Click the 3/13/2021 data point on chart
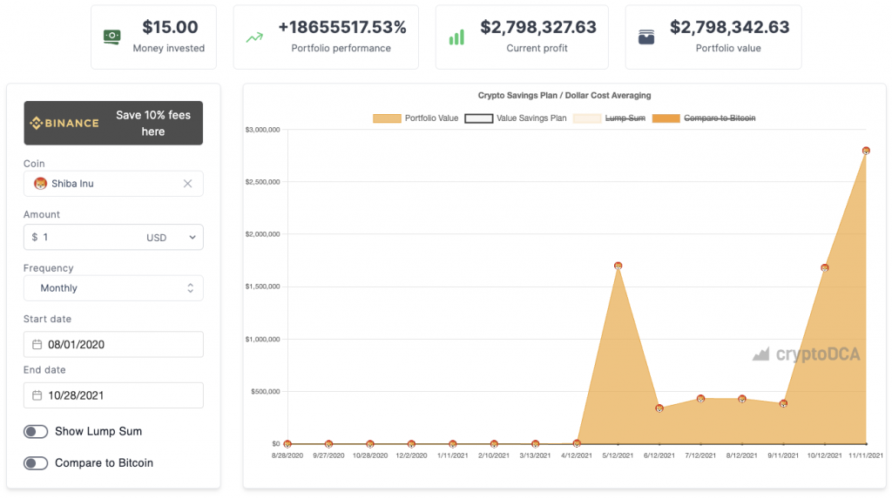892x499 pixels. click(x=536, y=444)
